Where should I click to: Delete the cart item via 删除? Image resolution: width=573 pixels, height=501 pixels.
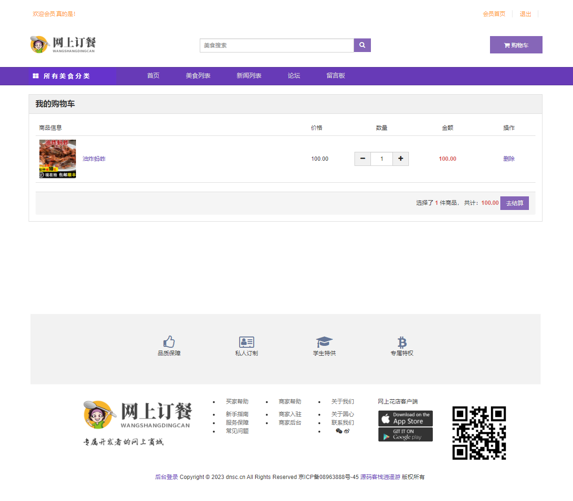point(509,159)
